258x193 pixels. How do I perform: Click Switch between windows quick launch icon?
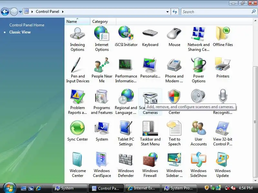pos(31,188)
